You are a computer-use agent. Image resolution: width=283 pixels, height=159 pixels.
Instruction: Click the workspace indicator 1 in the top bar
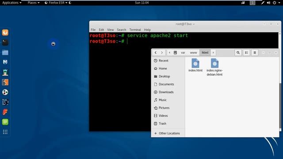[x=252, y=3]
